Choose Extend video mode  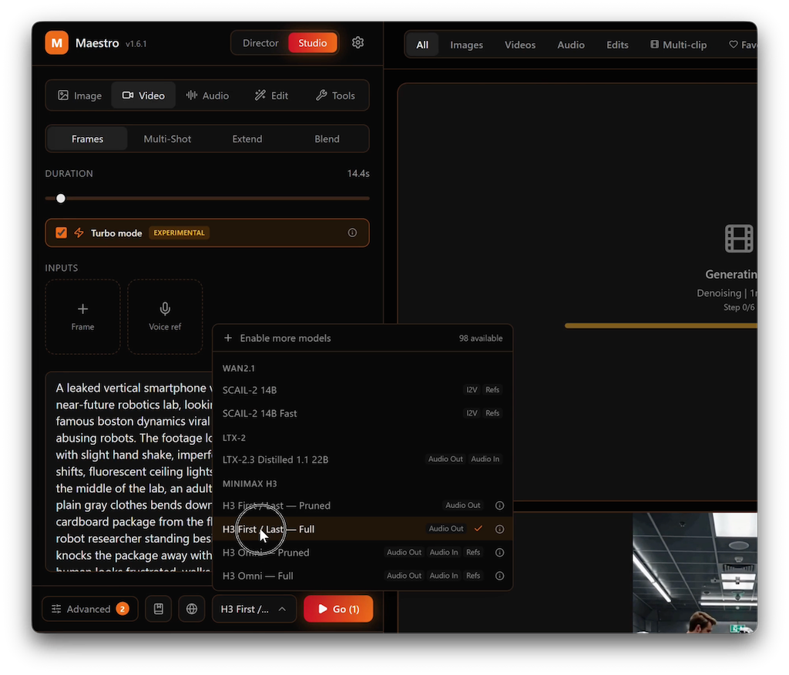tap(247, 139)
